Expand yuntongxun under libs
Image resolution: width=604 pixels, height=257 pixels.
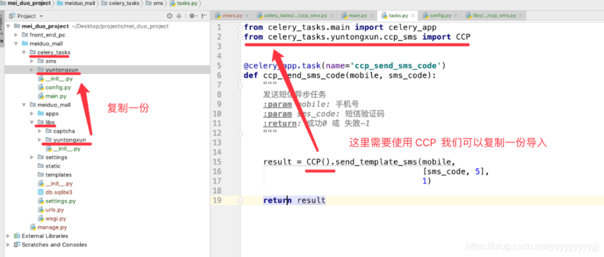[x=39, y=140]
